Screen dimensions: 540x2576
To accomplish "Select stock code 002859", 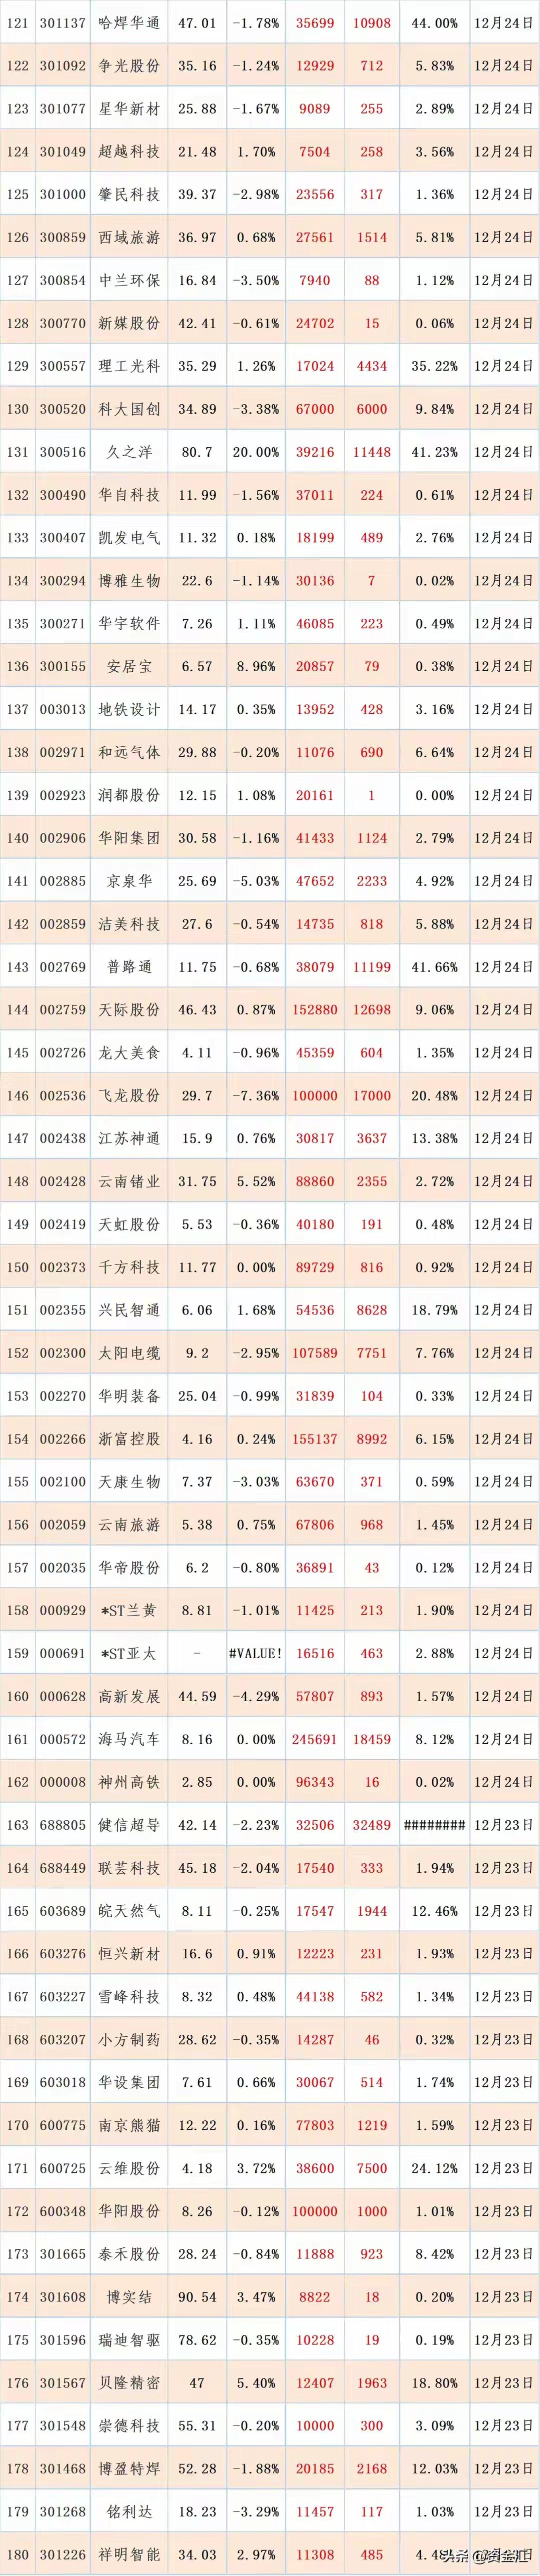I will click(63, 924).
